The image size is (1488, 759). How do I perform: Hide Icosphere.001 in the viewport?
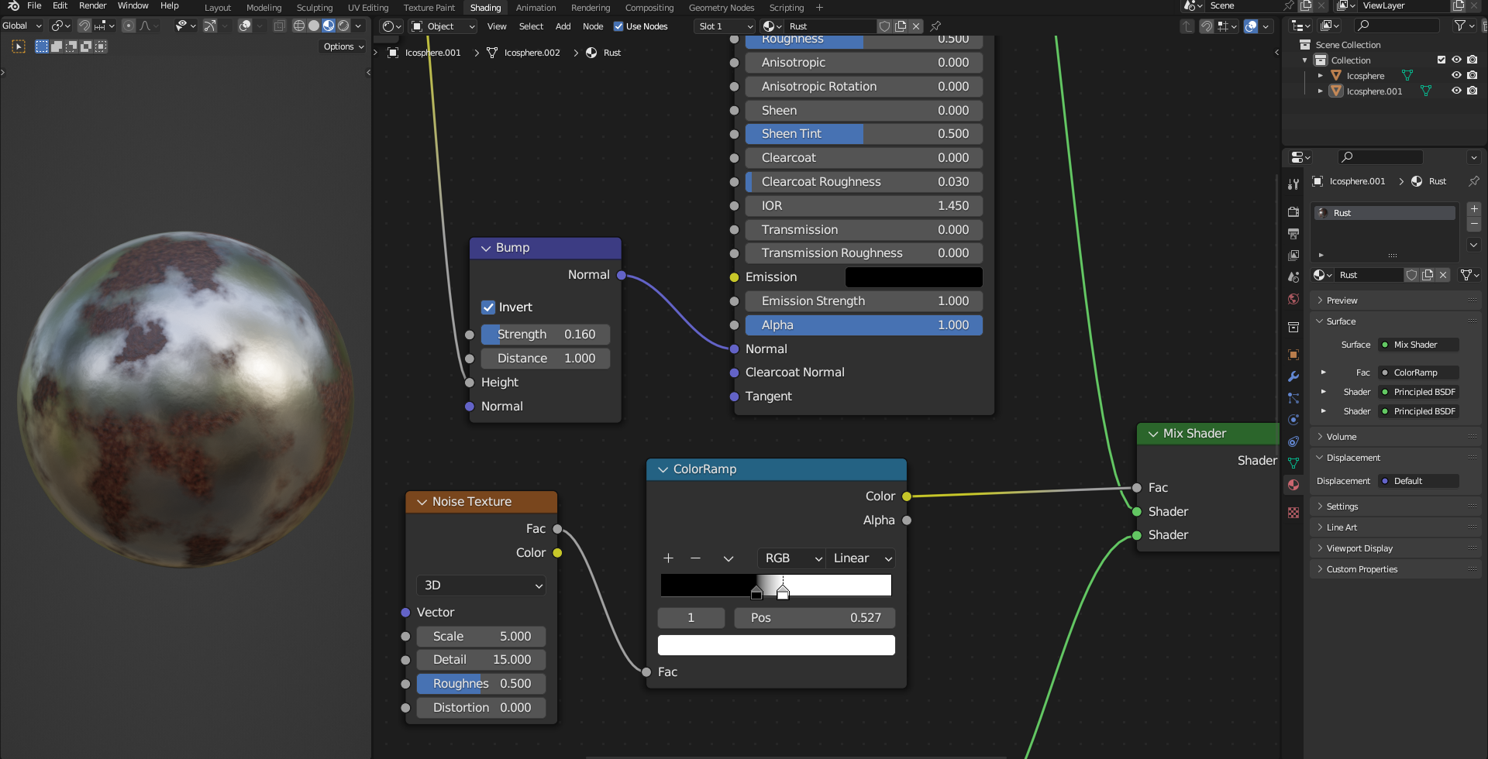(x=1456, y=91)
